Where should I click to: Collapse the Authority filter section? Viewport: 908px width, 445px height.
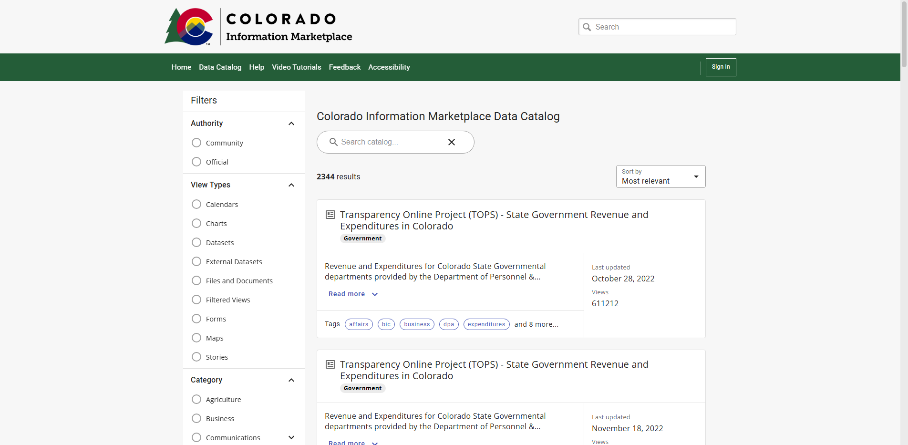(291, 124)
